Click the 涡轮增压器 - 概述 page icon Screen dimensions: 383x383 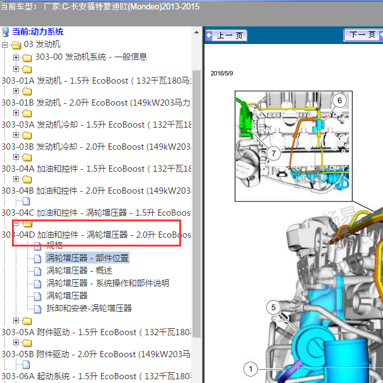click(37, 271)
